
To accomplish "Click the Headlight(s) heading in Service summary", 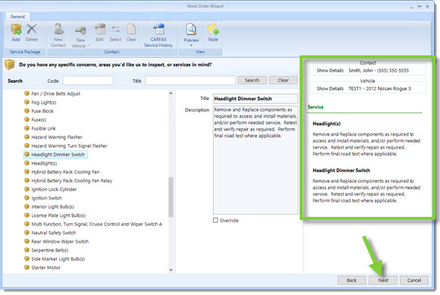I will point(327,124).
